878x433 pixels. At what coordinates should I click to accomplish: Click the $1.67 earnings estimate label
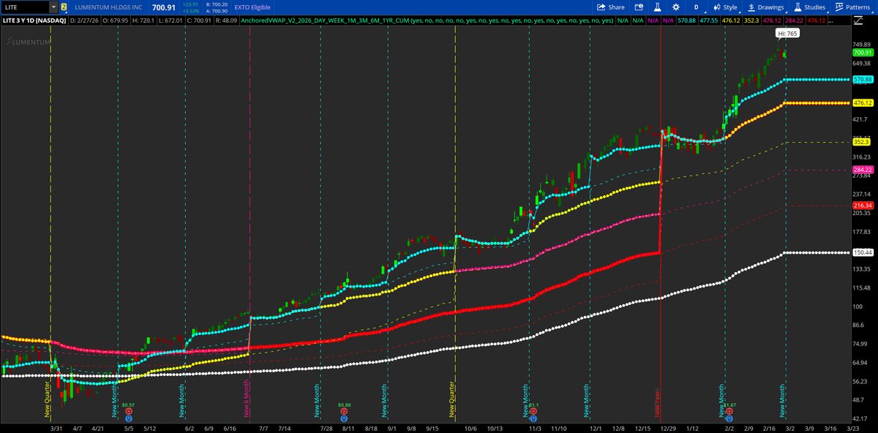click(x=729, y=404)
